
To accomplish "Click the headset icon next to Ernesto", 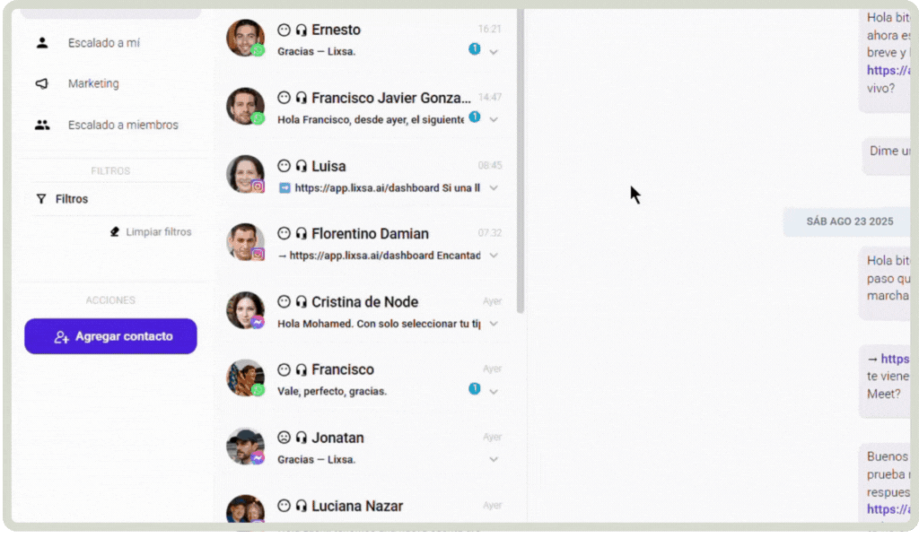I will coord(302,30).
